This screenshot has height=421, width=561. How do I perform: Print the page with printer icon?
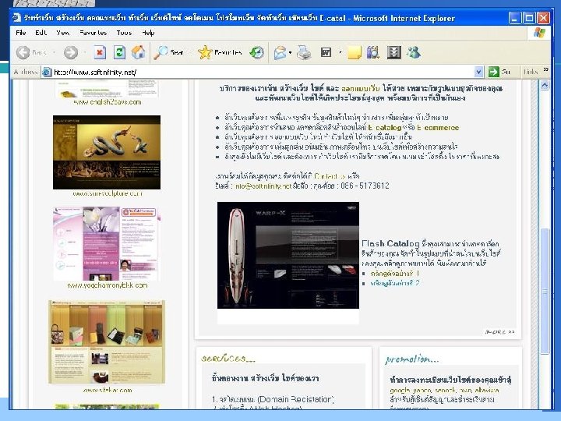[x=304, y=53]
